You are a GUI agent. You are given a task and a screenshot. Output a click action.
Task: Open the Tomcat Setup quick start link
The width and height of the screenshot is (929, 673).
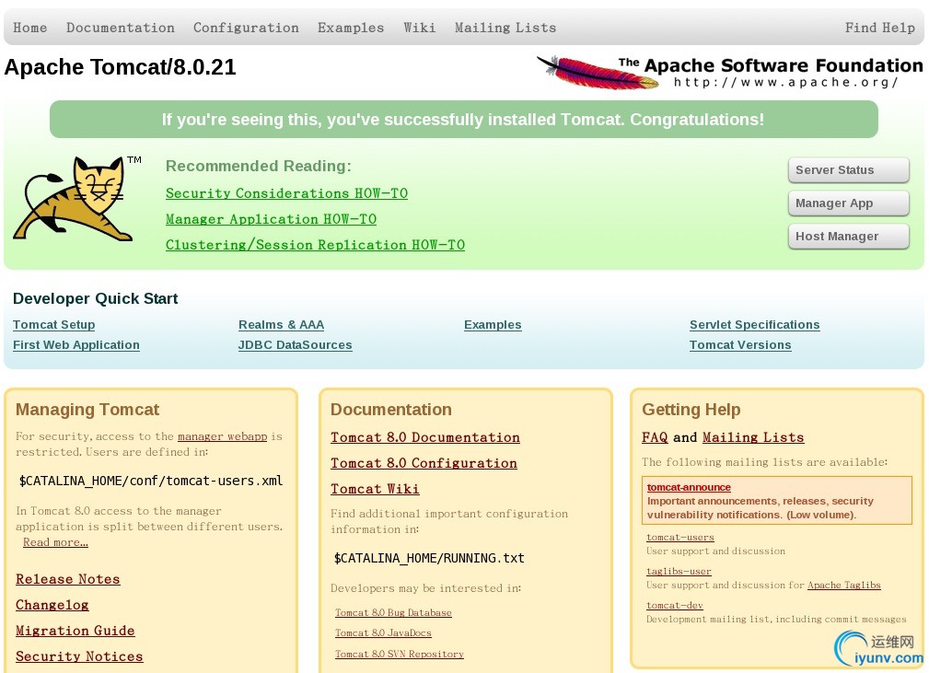click(x=54, y=325)
